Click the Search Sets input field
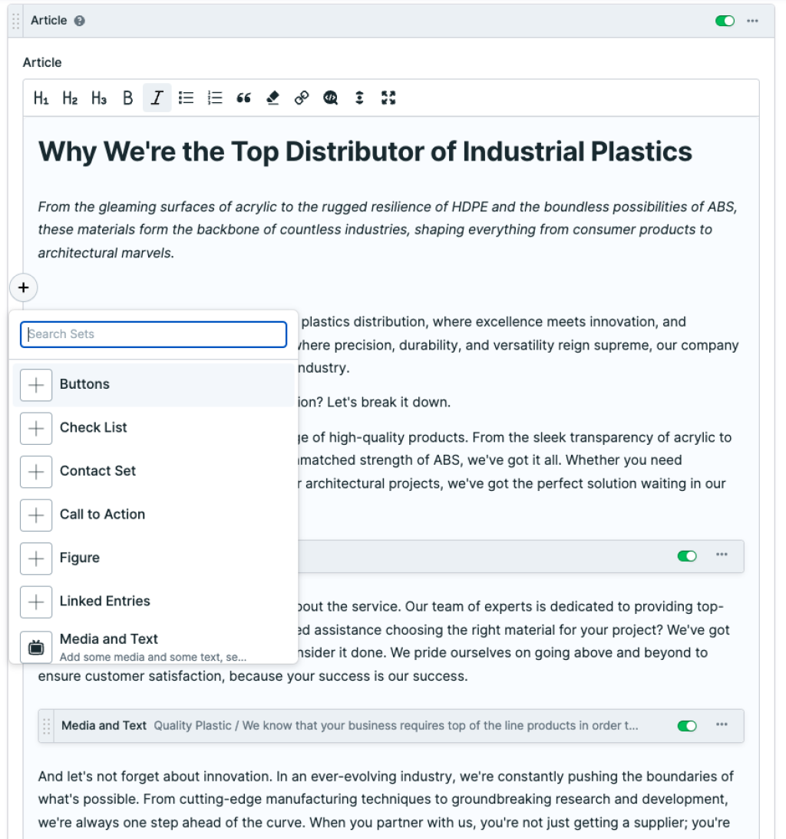The width and height of the screenshot is (786, 839). coord(153,334)
